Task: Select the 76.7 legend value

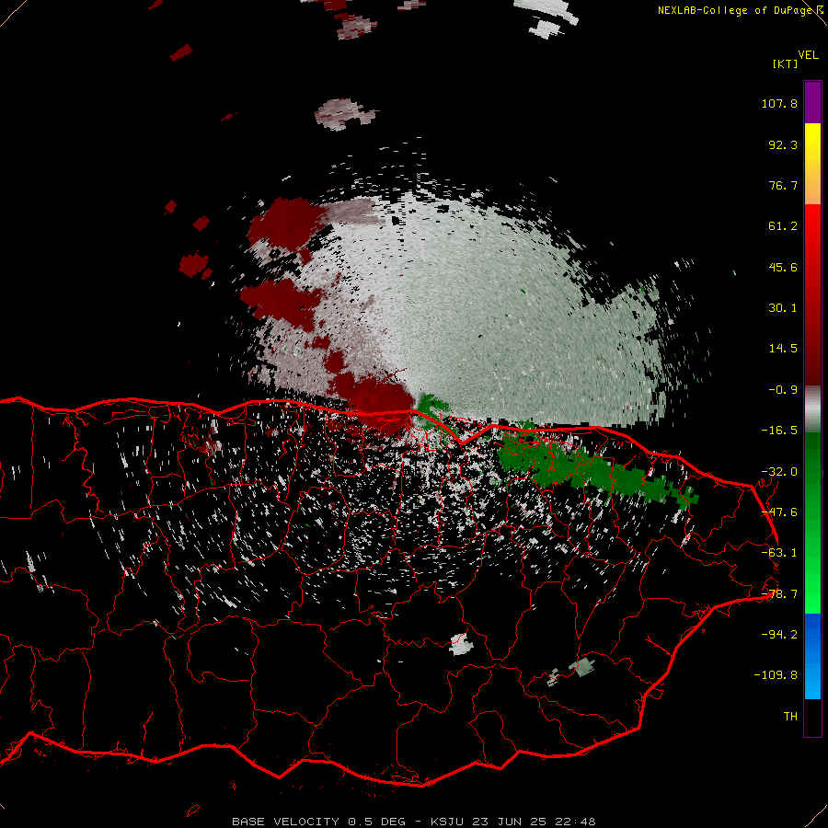Action: pyautogui.click(x=783, y=185)
